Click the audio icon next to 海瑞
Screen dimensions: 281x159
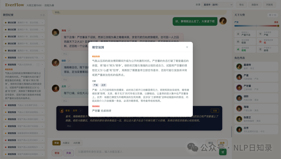click(x=69, y=30)
